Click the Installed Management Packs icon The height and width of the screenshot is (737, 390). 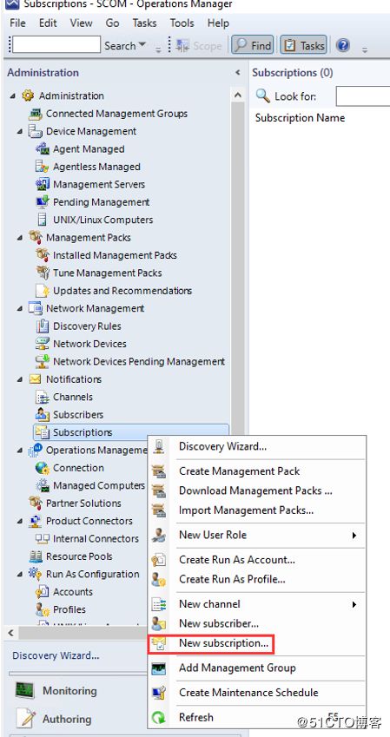pyautogui.click(x=43, y=255)
